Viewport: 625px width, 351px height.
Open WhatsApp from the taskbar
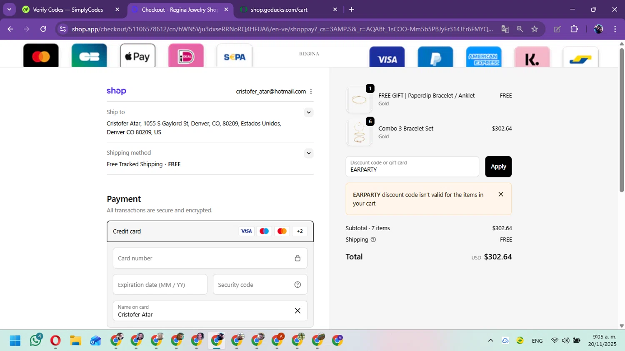click(x=36, y=341)
